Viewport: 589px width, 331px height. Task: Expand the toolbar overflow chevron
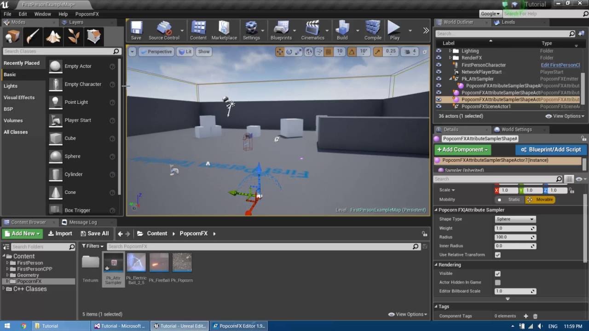click(x=426, y=31)
